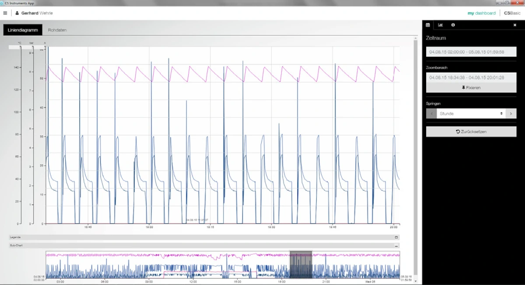525x285 pixels.
Task: Click the Zoombereich date range field
Action: tap(471, 77)
